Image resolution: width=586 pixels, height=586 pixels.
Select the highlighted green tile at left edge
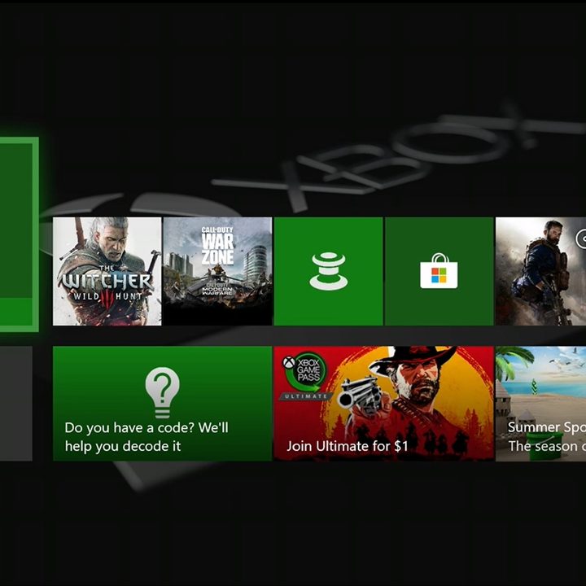(19, 234)
